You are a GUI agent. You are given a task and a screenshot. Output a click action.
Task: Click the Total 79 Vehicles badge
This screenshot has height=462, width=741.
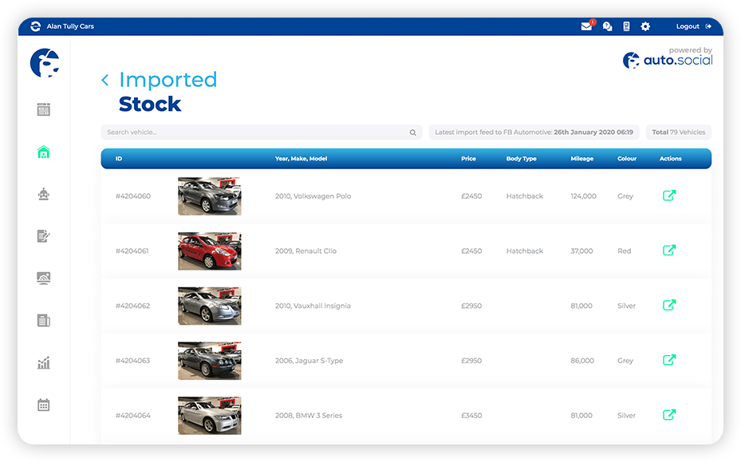tap(678, 132)
